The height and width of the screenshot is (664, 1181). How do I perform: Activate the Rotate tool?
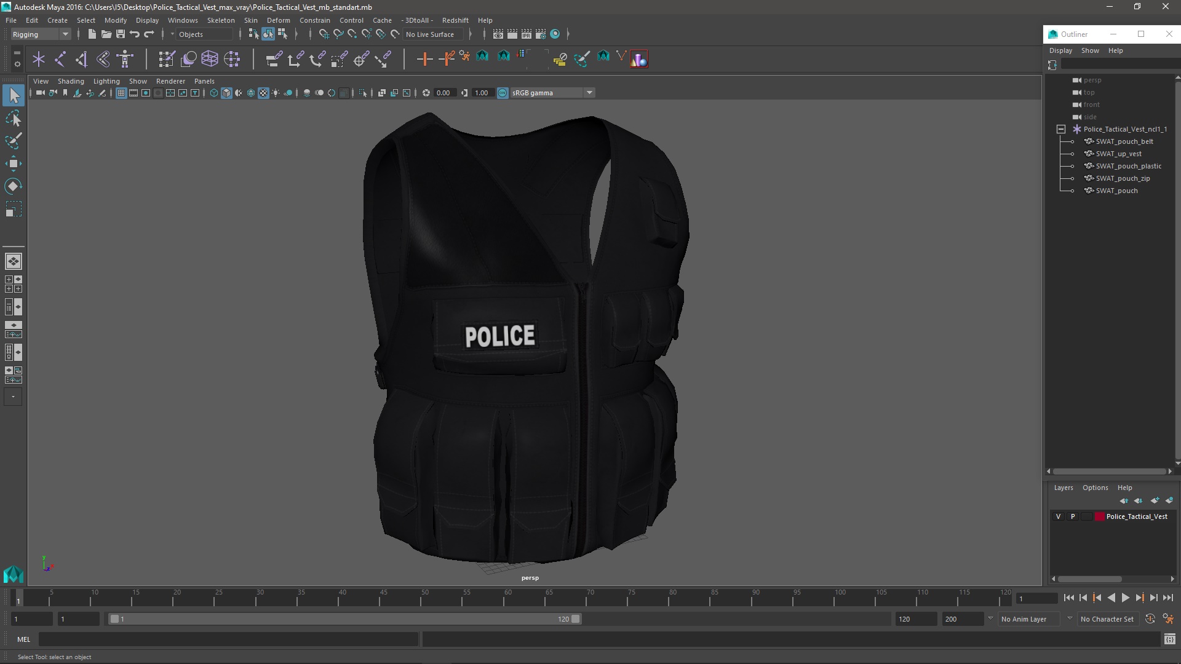point(14,186)
